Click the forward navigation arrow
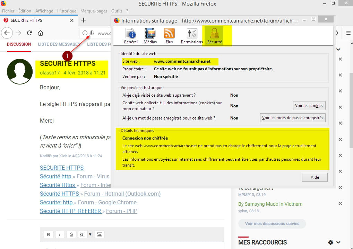This screenshot has height=249, width=353. tap(18, 33)
